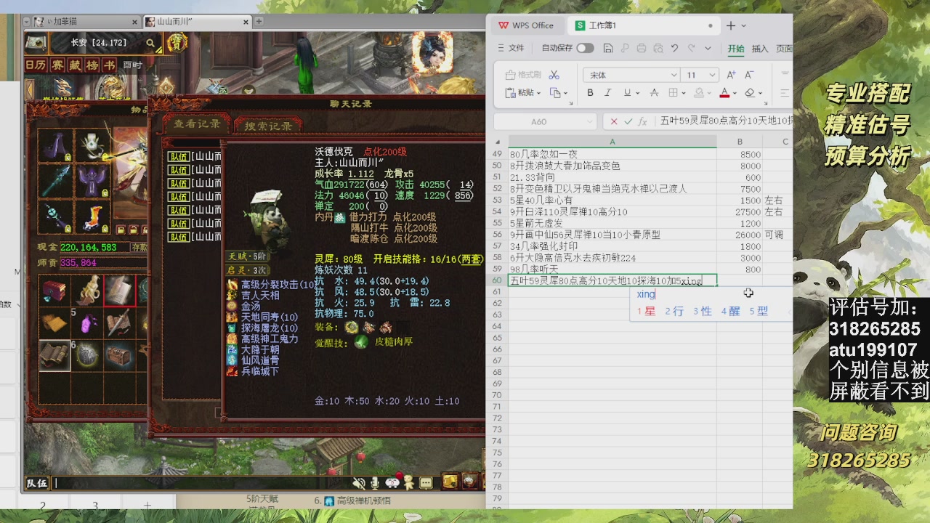Click the Redo arrow in WPS
930x523 pixels.
(x=690, y=49)
